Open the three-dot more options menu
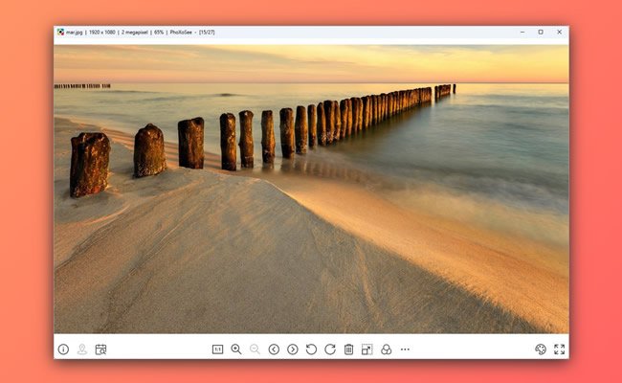Viewport: 622px width, 383px height. click(x=405, y=349)
